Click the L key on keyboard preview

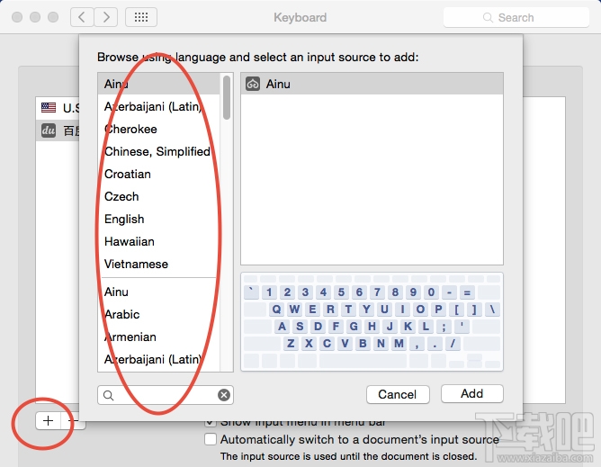(426, 327)
